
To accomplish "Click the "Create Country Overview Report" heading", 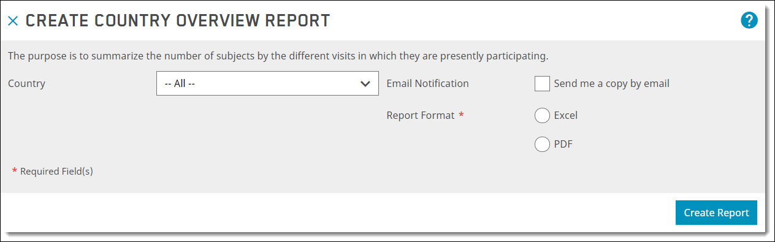I will (178, 20).
